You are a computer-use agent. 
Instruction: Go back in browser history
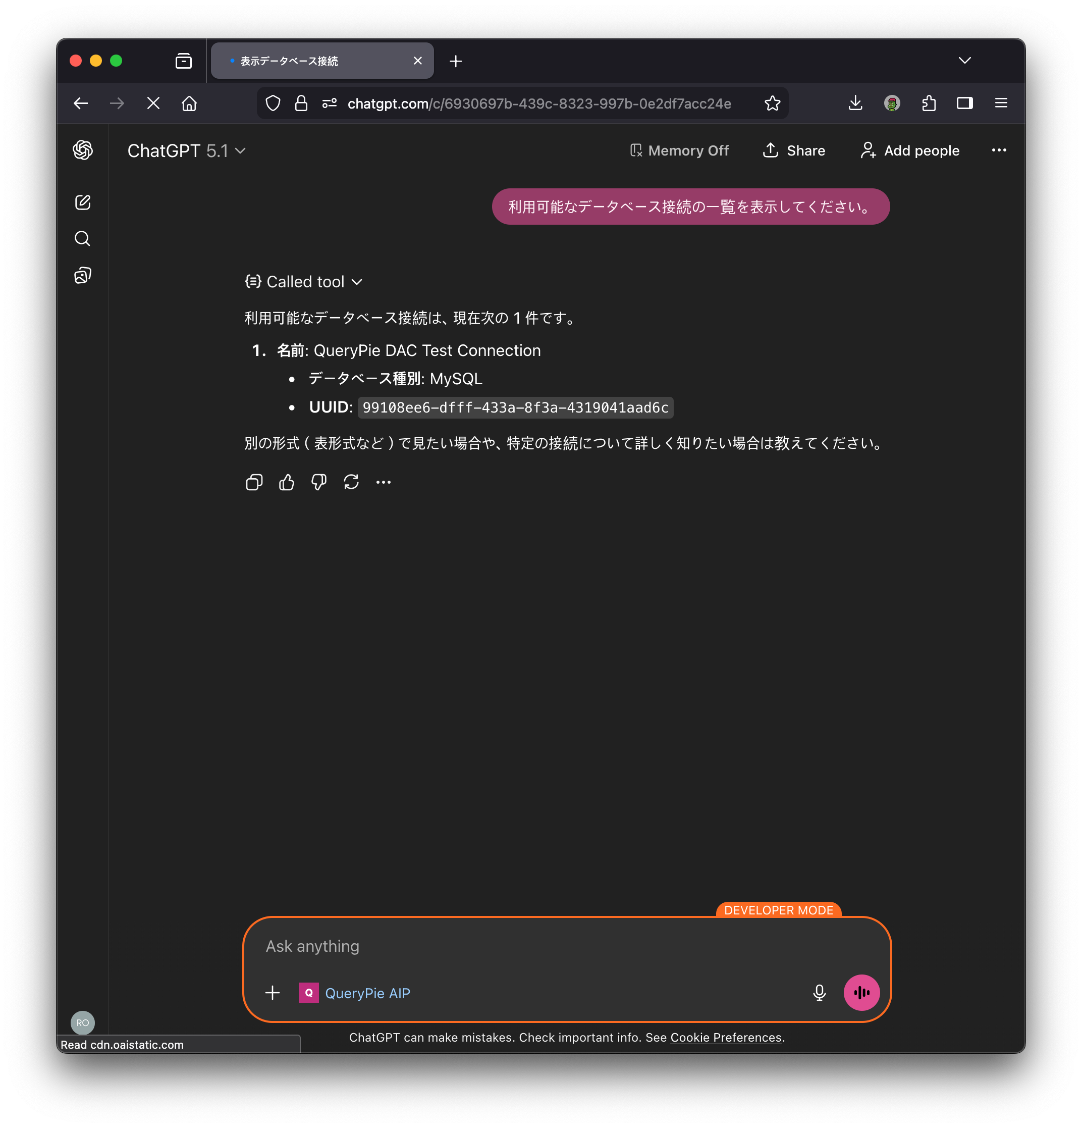(81, 104)
